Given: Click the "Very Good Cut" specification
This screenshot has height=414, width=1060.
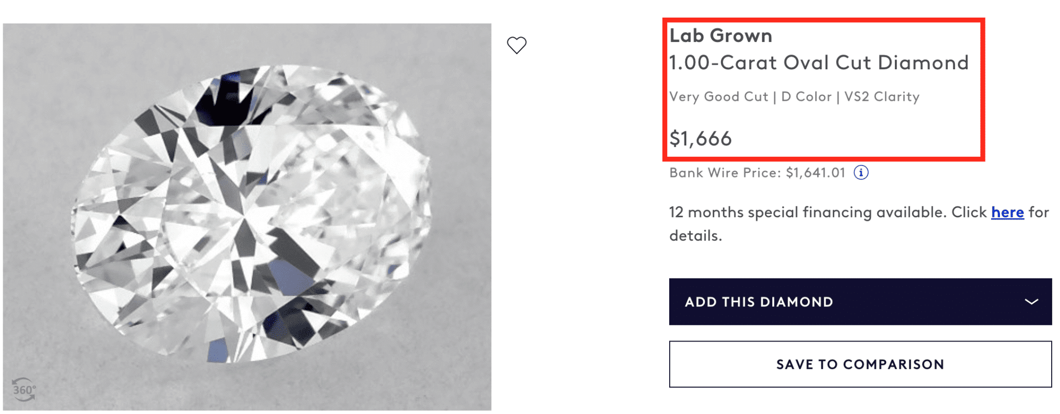Looking at the screenshot, I should [x=718, y=97].
